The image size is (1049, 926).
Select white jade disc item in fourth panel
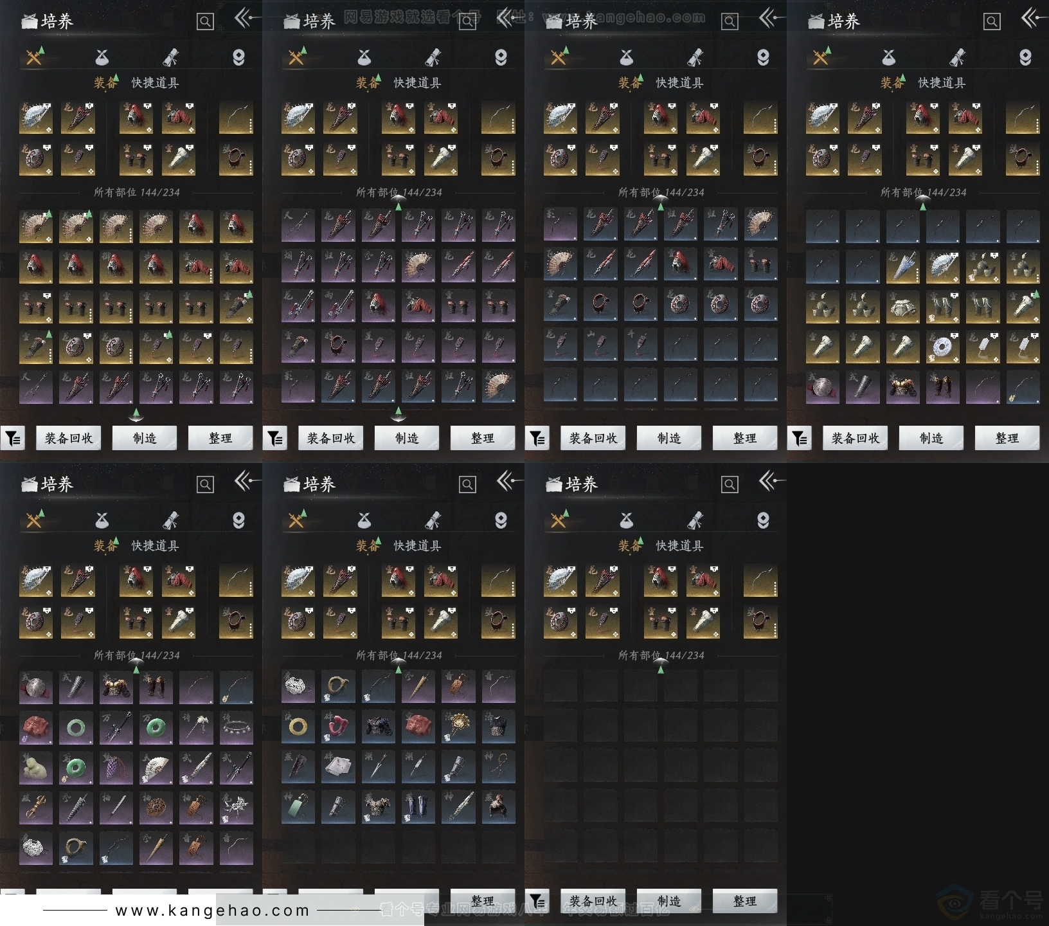(943, 347)
